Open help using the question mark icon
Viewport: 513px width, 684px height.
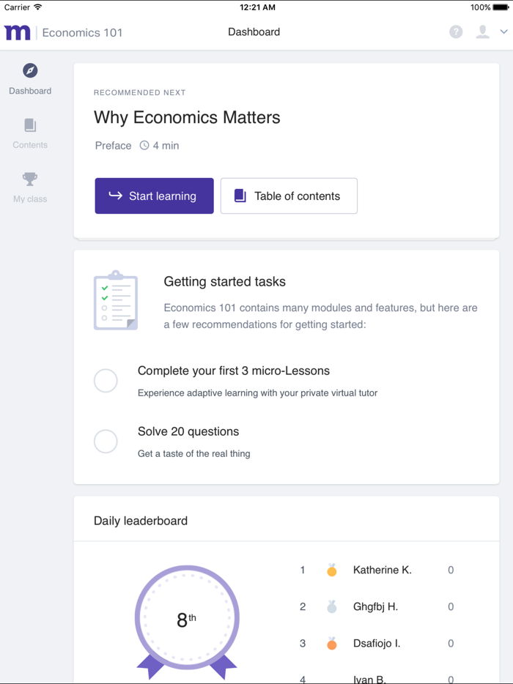click(455, 32)
